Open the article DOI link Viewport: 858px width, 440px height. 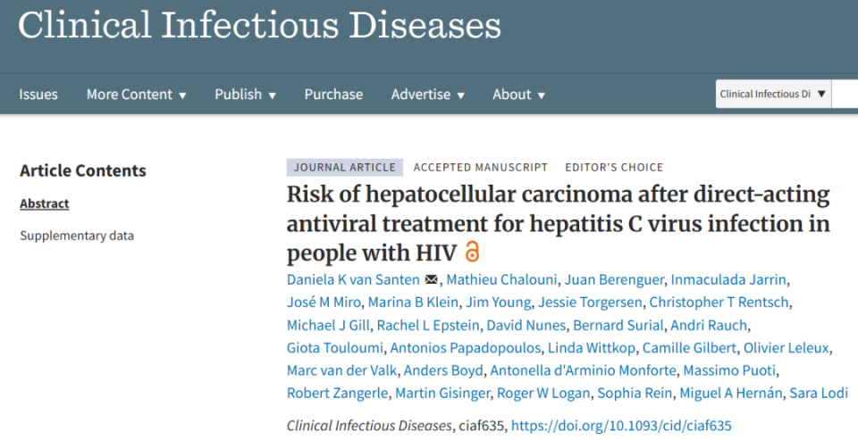(x=621, y=426)
